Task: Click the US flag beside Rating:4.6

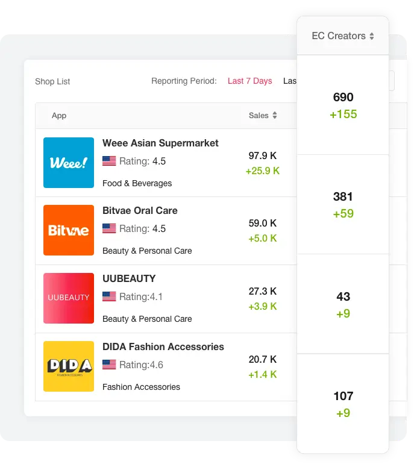Action: click(x=109, y=365)
